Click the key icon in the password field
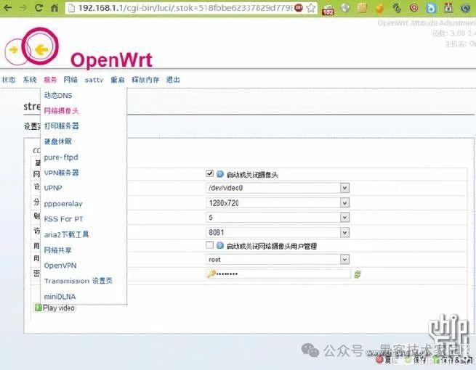The width and height of the screenshot is (476, 370). click(x=211, y=274)
